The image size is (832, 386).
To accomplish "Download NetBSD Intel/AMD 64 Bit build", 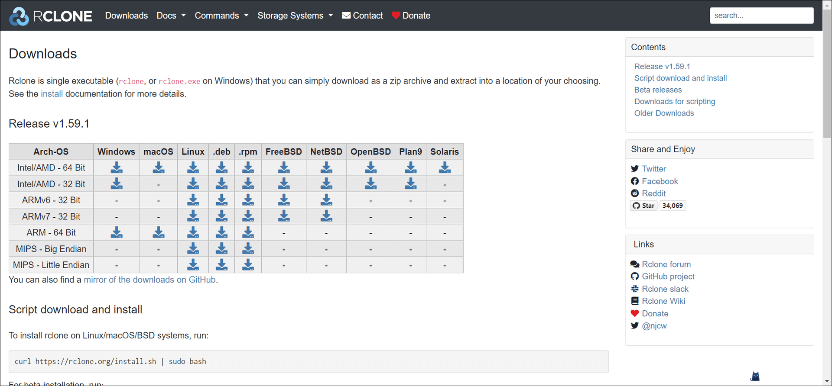I will (326, 167).
